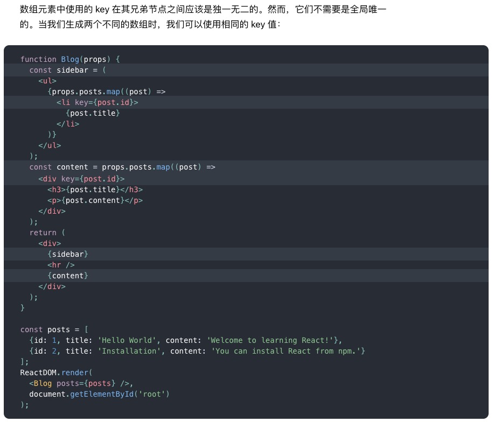Click the paragraph line starting with '的。当我们生成两个不同的数组时'
Screen dimensions: 494x422
[x=150, y=24]
